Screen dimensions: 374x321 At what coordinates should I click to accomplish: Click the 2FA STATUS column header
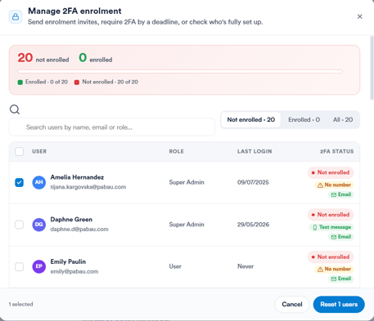(x=337, y=151)
